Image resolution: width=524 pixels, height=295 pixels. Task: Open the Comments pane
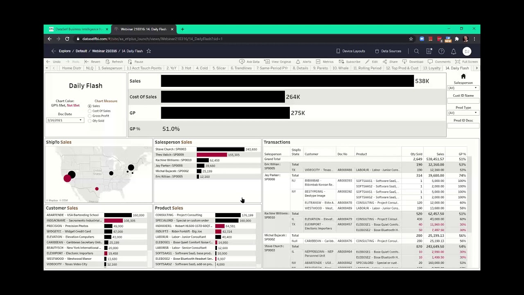click(x=439, y=61)
